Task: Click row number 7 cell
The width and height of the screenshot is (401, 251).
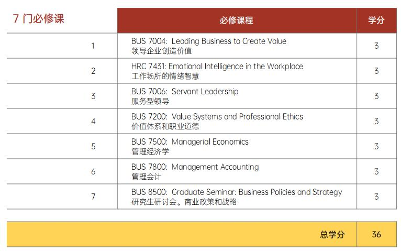Action: point(93,197)
